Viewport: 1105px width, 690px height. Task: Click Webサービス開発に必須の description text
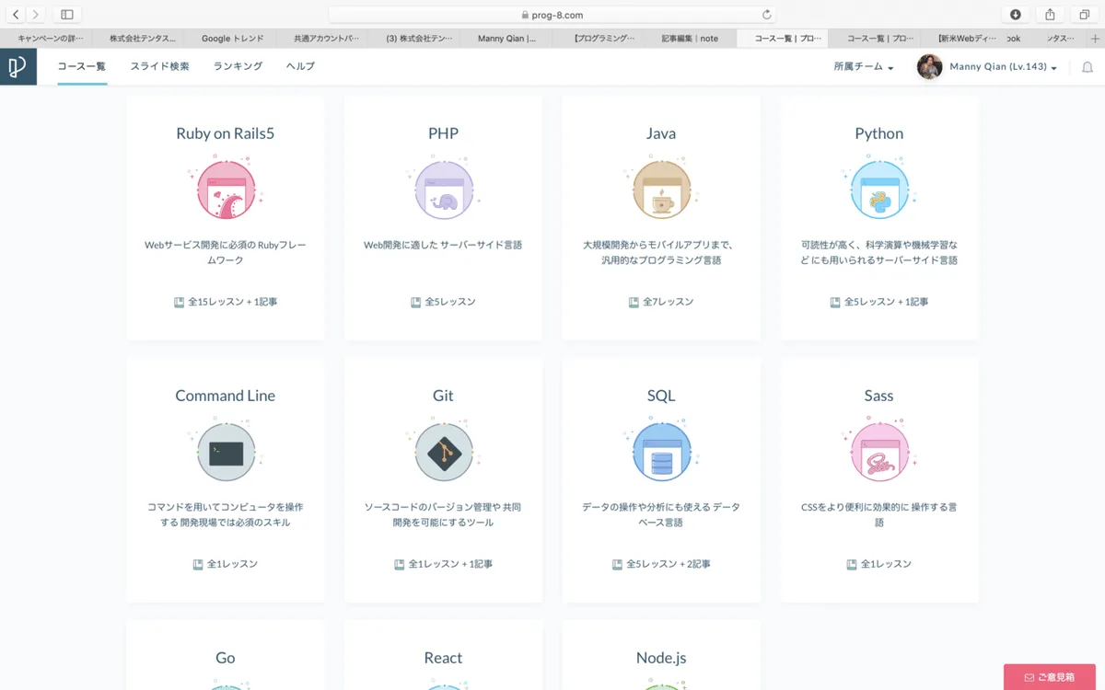pos(226,253)
